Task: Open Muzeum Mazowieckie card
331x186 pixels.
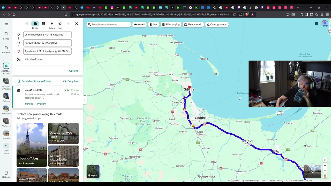Action: pos(63,156)
